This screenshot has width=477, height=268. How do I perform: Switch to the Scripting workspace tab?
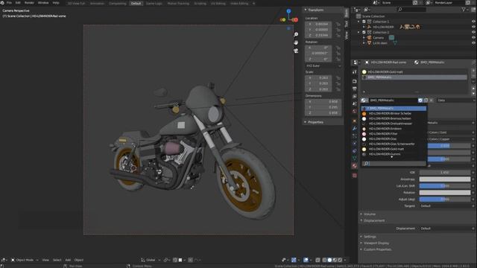pos(200,3)
